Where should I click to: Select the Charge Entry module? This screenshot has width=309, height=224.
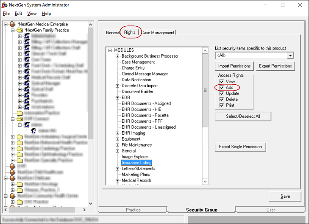133,68
